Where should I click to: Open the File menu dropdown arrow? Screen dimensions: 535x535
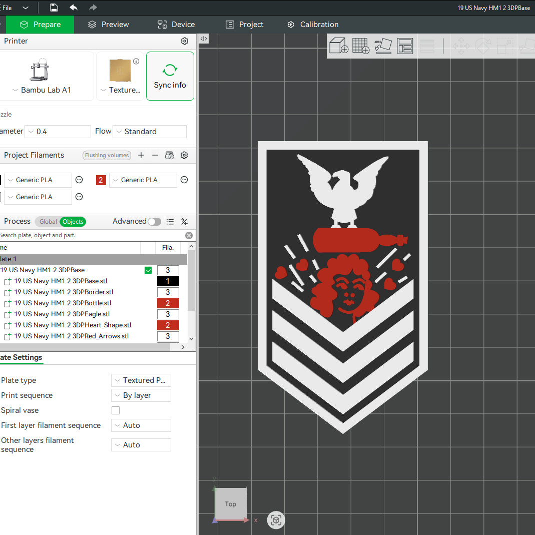[26, 8]
